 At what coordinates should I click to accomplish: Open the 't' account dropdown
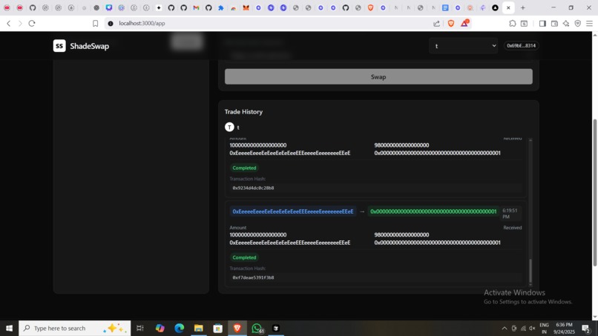tap(464, 46)
